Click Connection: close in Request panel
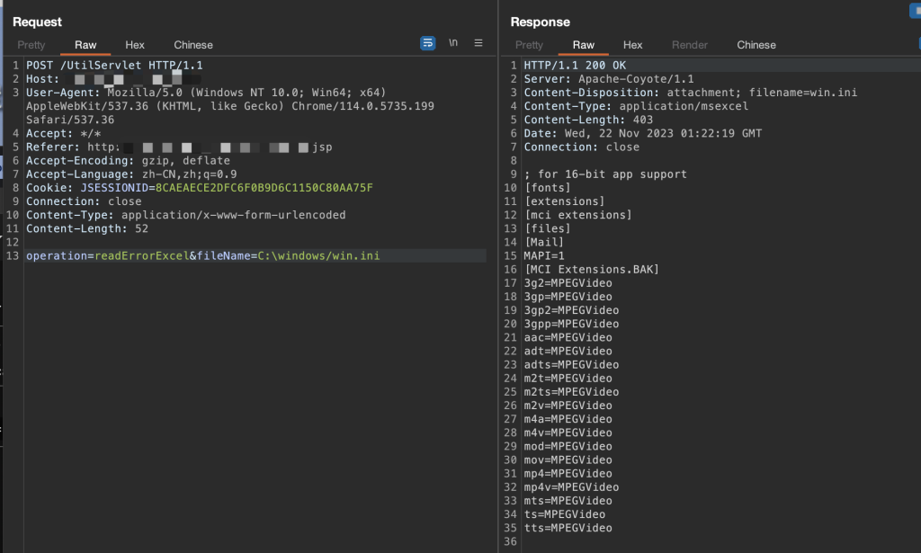 [x=84, y=201]
